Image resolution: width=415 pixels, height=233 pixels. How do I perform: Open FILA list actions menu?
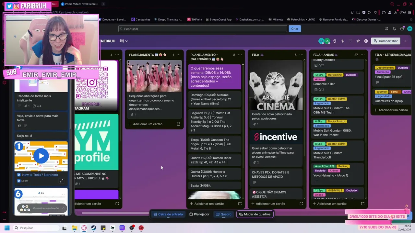point(301,55)
